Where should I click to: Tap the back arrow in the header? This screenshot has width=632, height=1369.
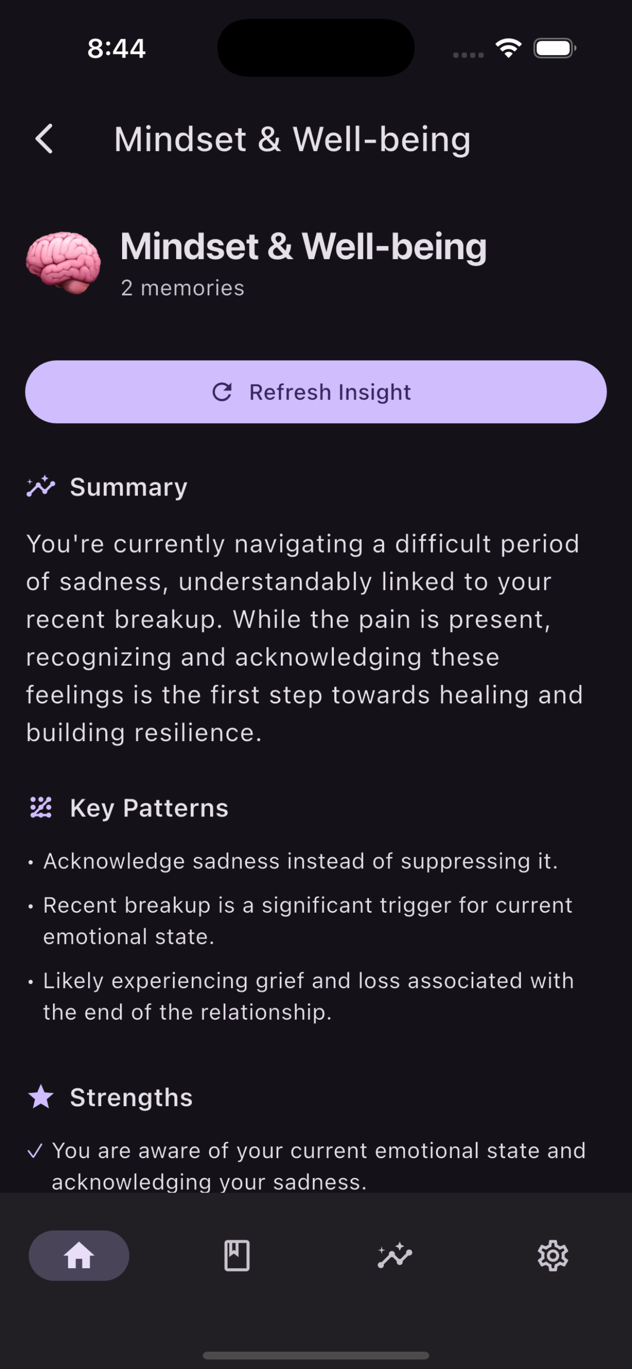pos(44,139)
